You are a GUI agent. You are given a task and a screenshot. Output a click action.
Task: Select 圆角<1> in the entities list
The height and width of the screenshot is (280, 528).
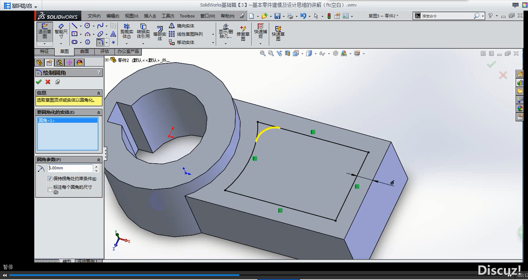point(67,121)
